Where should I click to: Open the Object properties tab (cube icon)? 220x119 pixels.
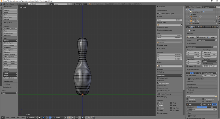coord(201,27)
